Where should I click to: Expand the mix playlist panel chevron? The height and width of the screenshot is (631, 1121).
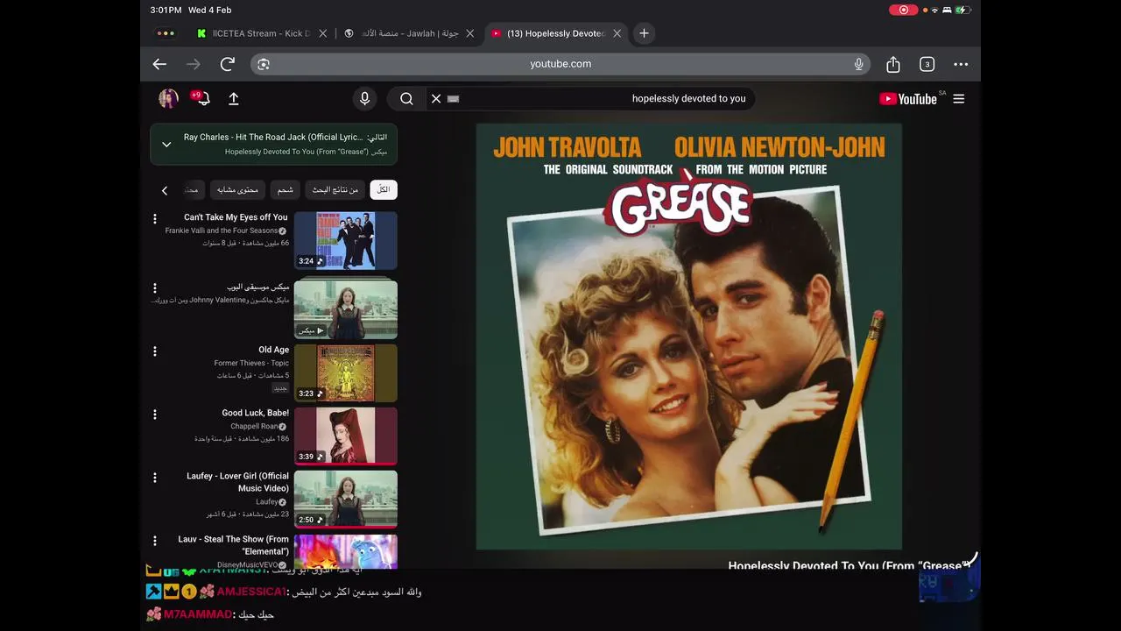coord(166,145)
